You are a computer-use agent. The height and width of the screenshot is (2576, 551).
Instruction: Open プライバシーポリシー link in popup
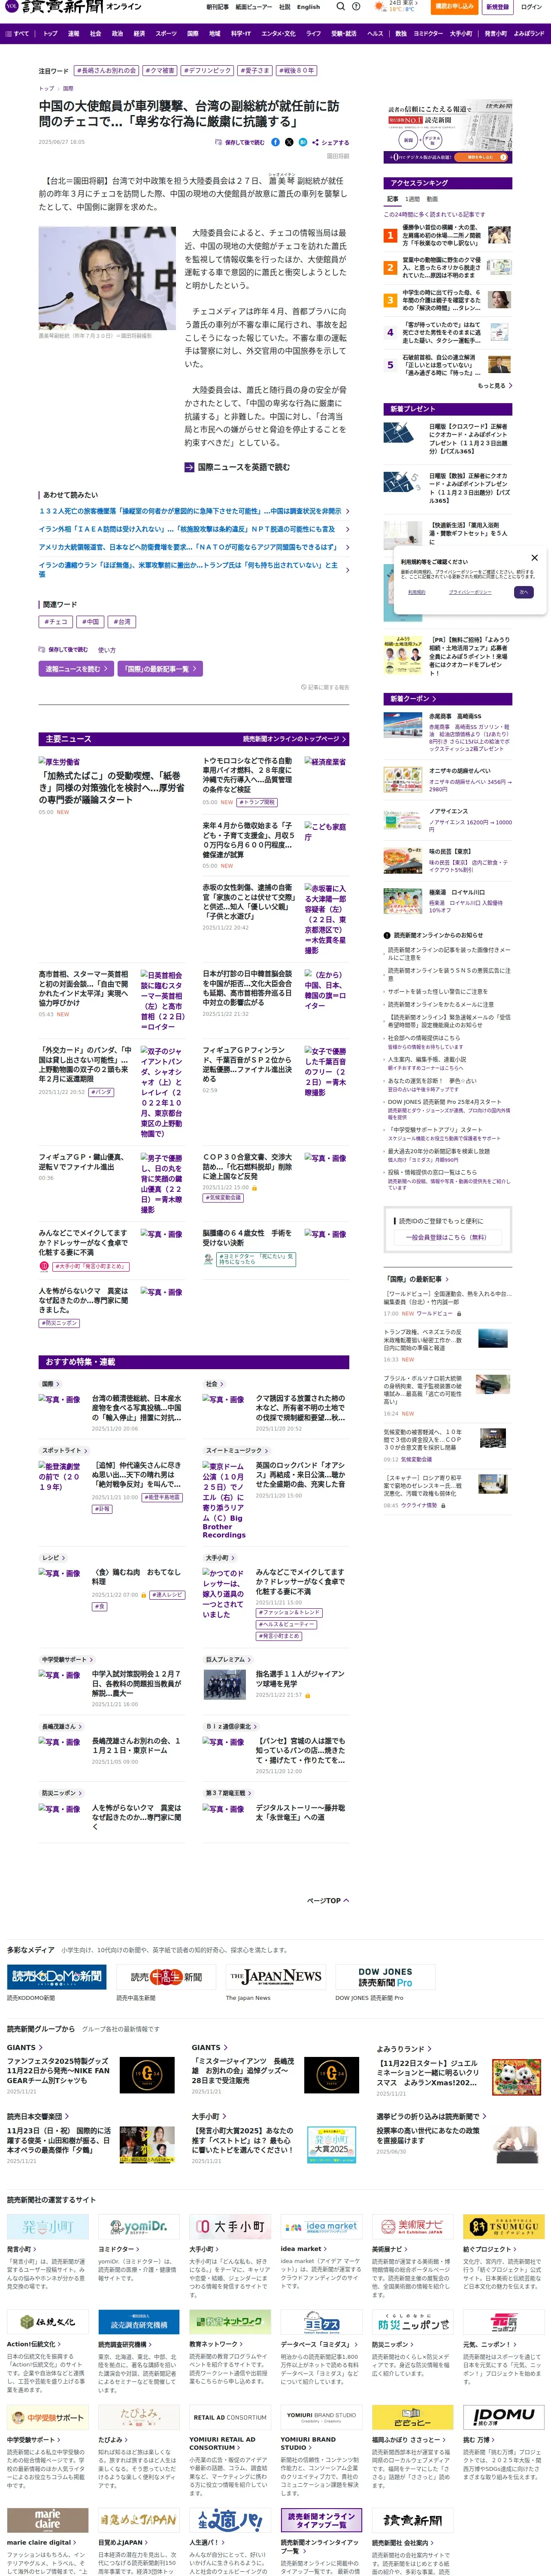pos(470,592)
